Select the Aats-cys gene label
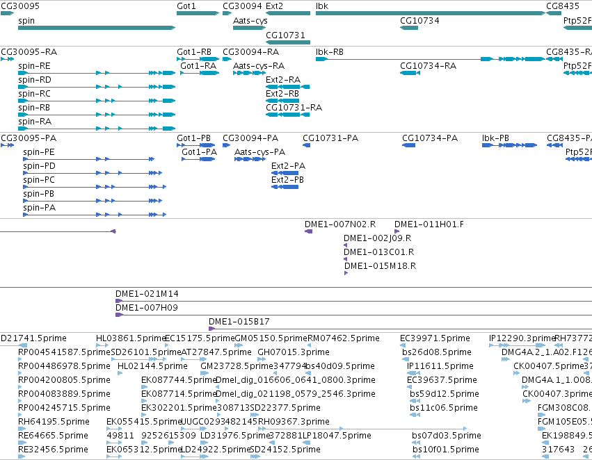Viewport: 592px width, 460px height. [x=250, y=21]
